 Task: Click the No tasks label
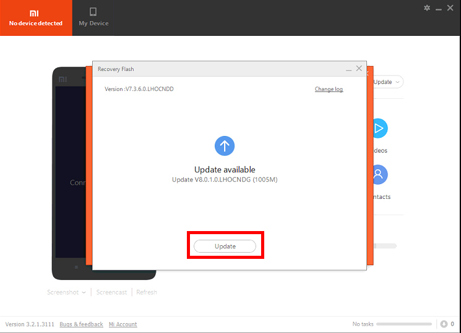tap(363, 324)
